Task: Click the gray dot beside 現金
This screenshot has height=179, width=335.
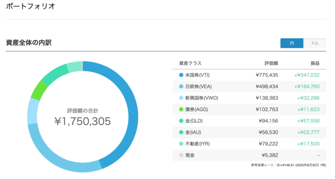Action: click(x=181, y=155)
